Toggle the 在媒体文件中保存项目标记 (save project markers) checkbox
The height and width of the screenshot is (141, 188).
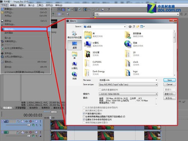click(84, 120)
